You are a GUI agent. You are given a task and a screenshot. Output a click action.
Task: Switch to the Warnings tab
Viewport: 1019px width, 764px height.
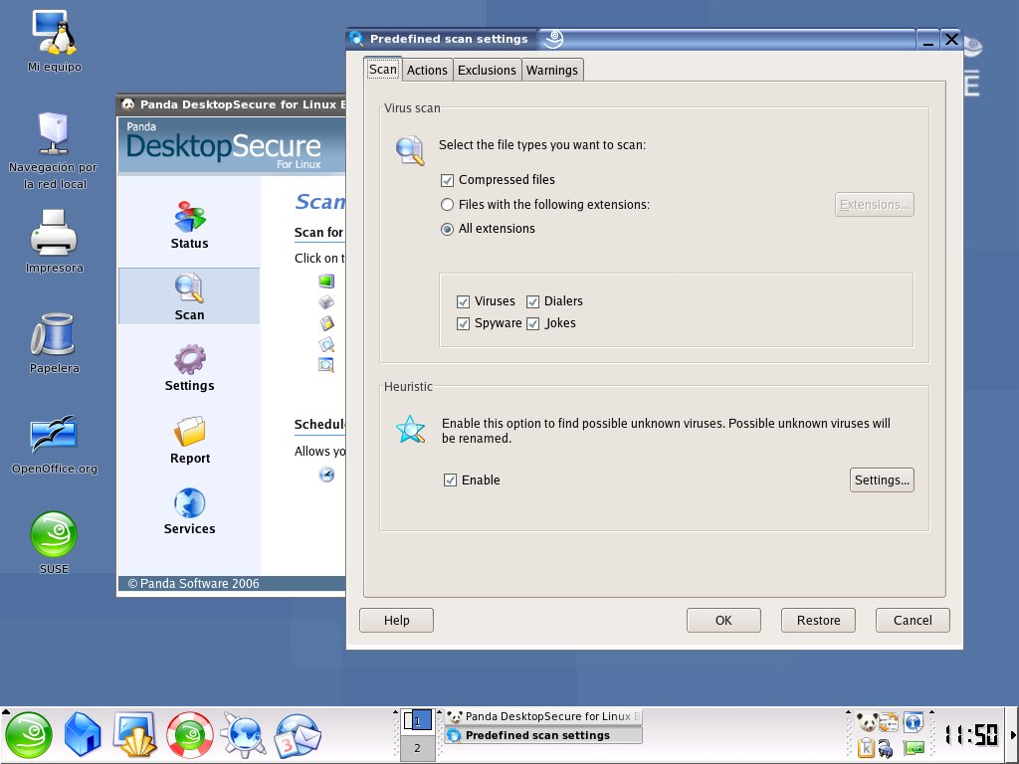[x=551, y=71]
